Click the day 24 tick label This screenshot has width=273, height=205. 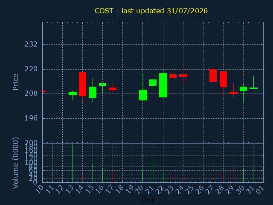coord(180,189)
